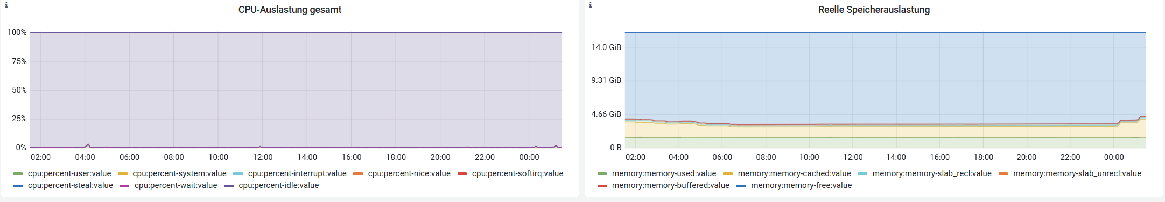Toggle cpu:percent-user:value legend series
1165x202 pixels.
tap(69, 173)
